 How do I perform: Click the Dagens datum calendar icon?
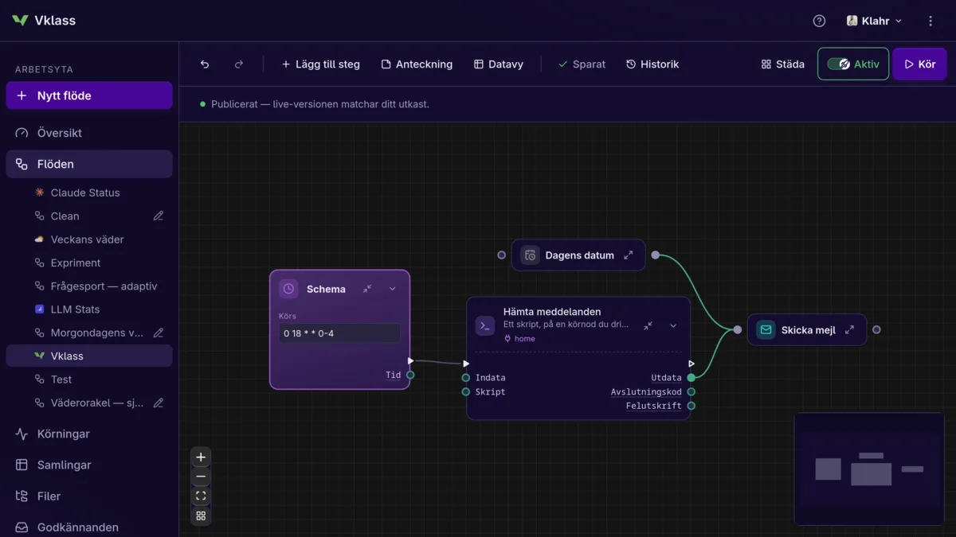click(x=530, y=255)
